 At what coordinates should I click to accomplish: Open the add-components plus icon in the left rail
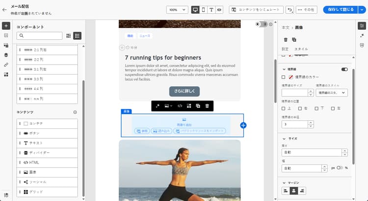coord(6,26)
